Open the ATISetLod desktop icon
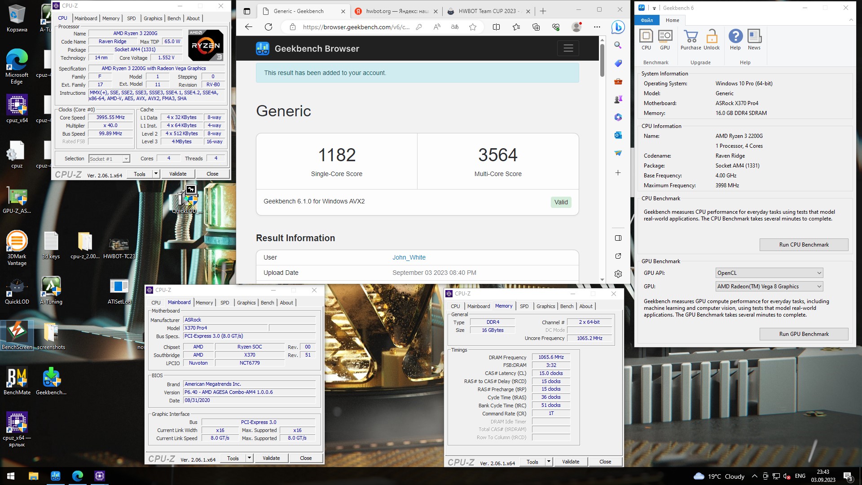 click(x=119, y=291)
